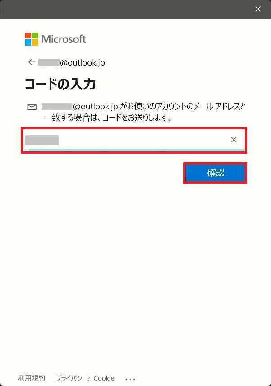Click the @outlook.jp account address beside the back arrow
This screenshot has width=271, height=386.
coord(72,62)
